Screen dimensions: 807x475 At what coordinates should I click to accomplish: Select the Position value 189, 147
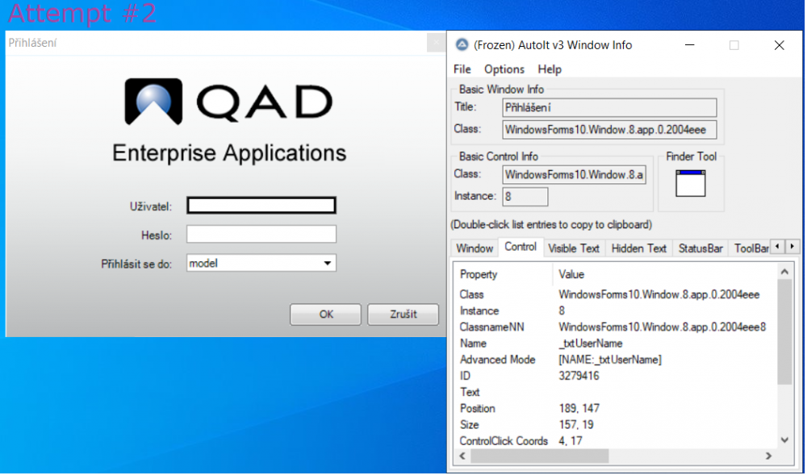(x=579, y=409)
